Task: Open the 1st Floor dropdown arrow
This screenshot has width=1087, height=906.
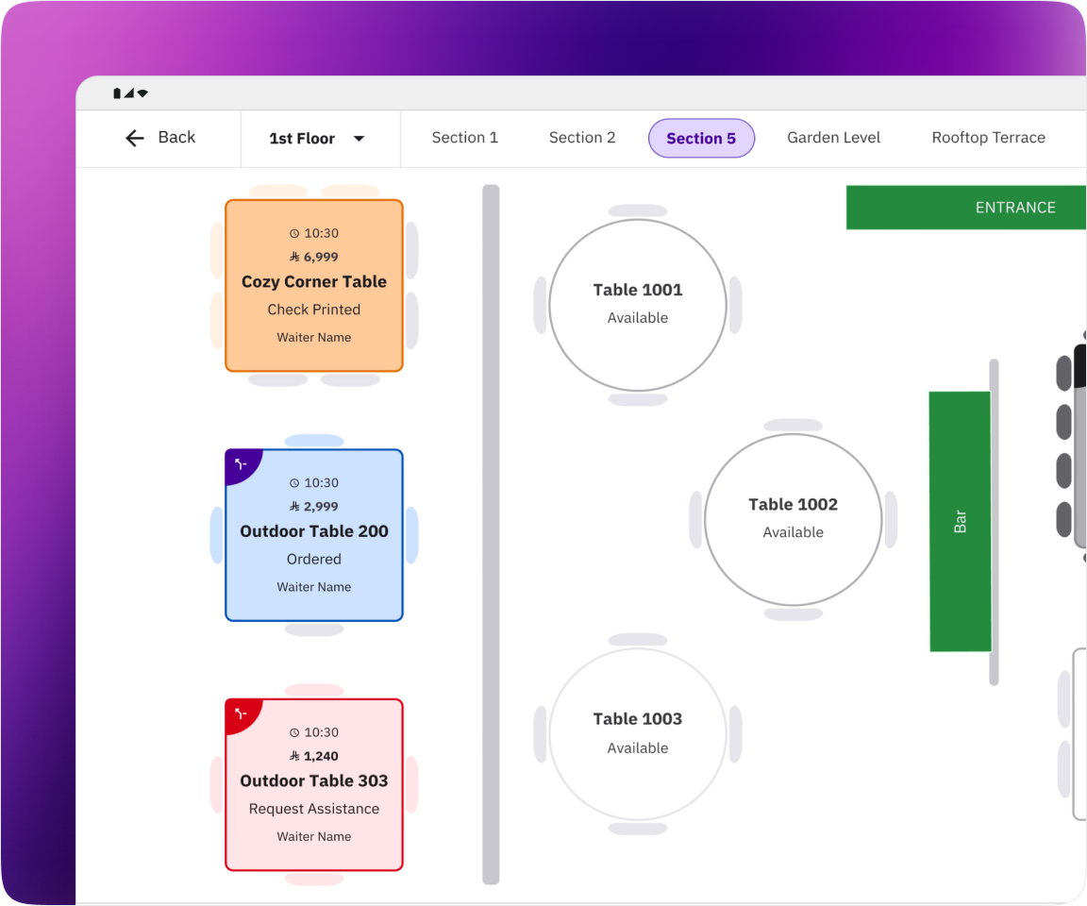Action: point(360,139)
